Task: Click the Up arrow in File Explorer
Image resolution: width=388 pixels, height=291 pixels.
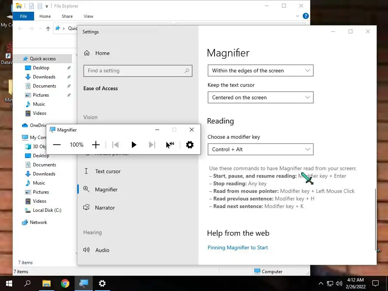Action: [x=48, y=28]
